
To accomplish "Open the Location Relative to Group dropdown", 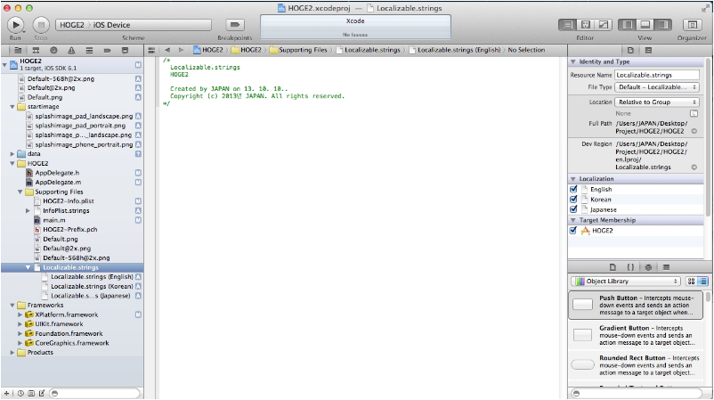I will pos(657,102).
